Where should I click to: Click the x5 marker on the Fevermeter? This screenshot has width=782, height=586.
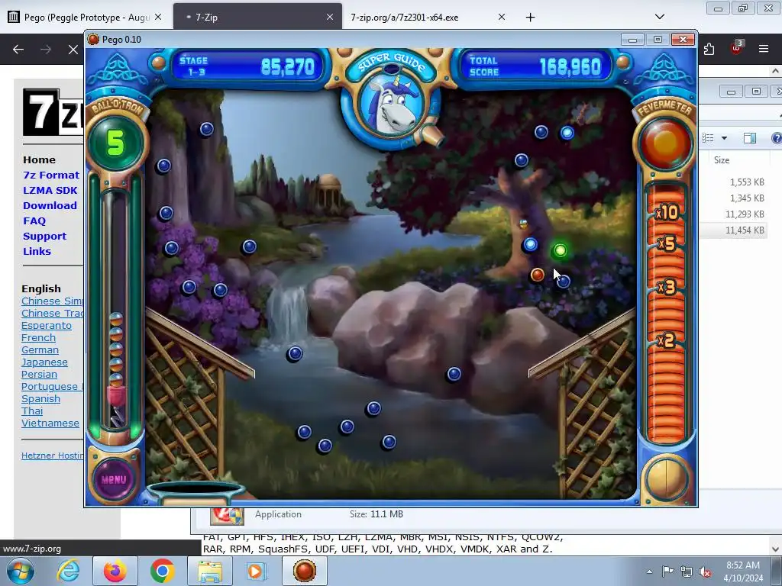coord(667,243)
